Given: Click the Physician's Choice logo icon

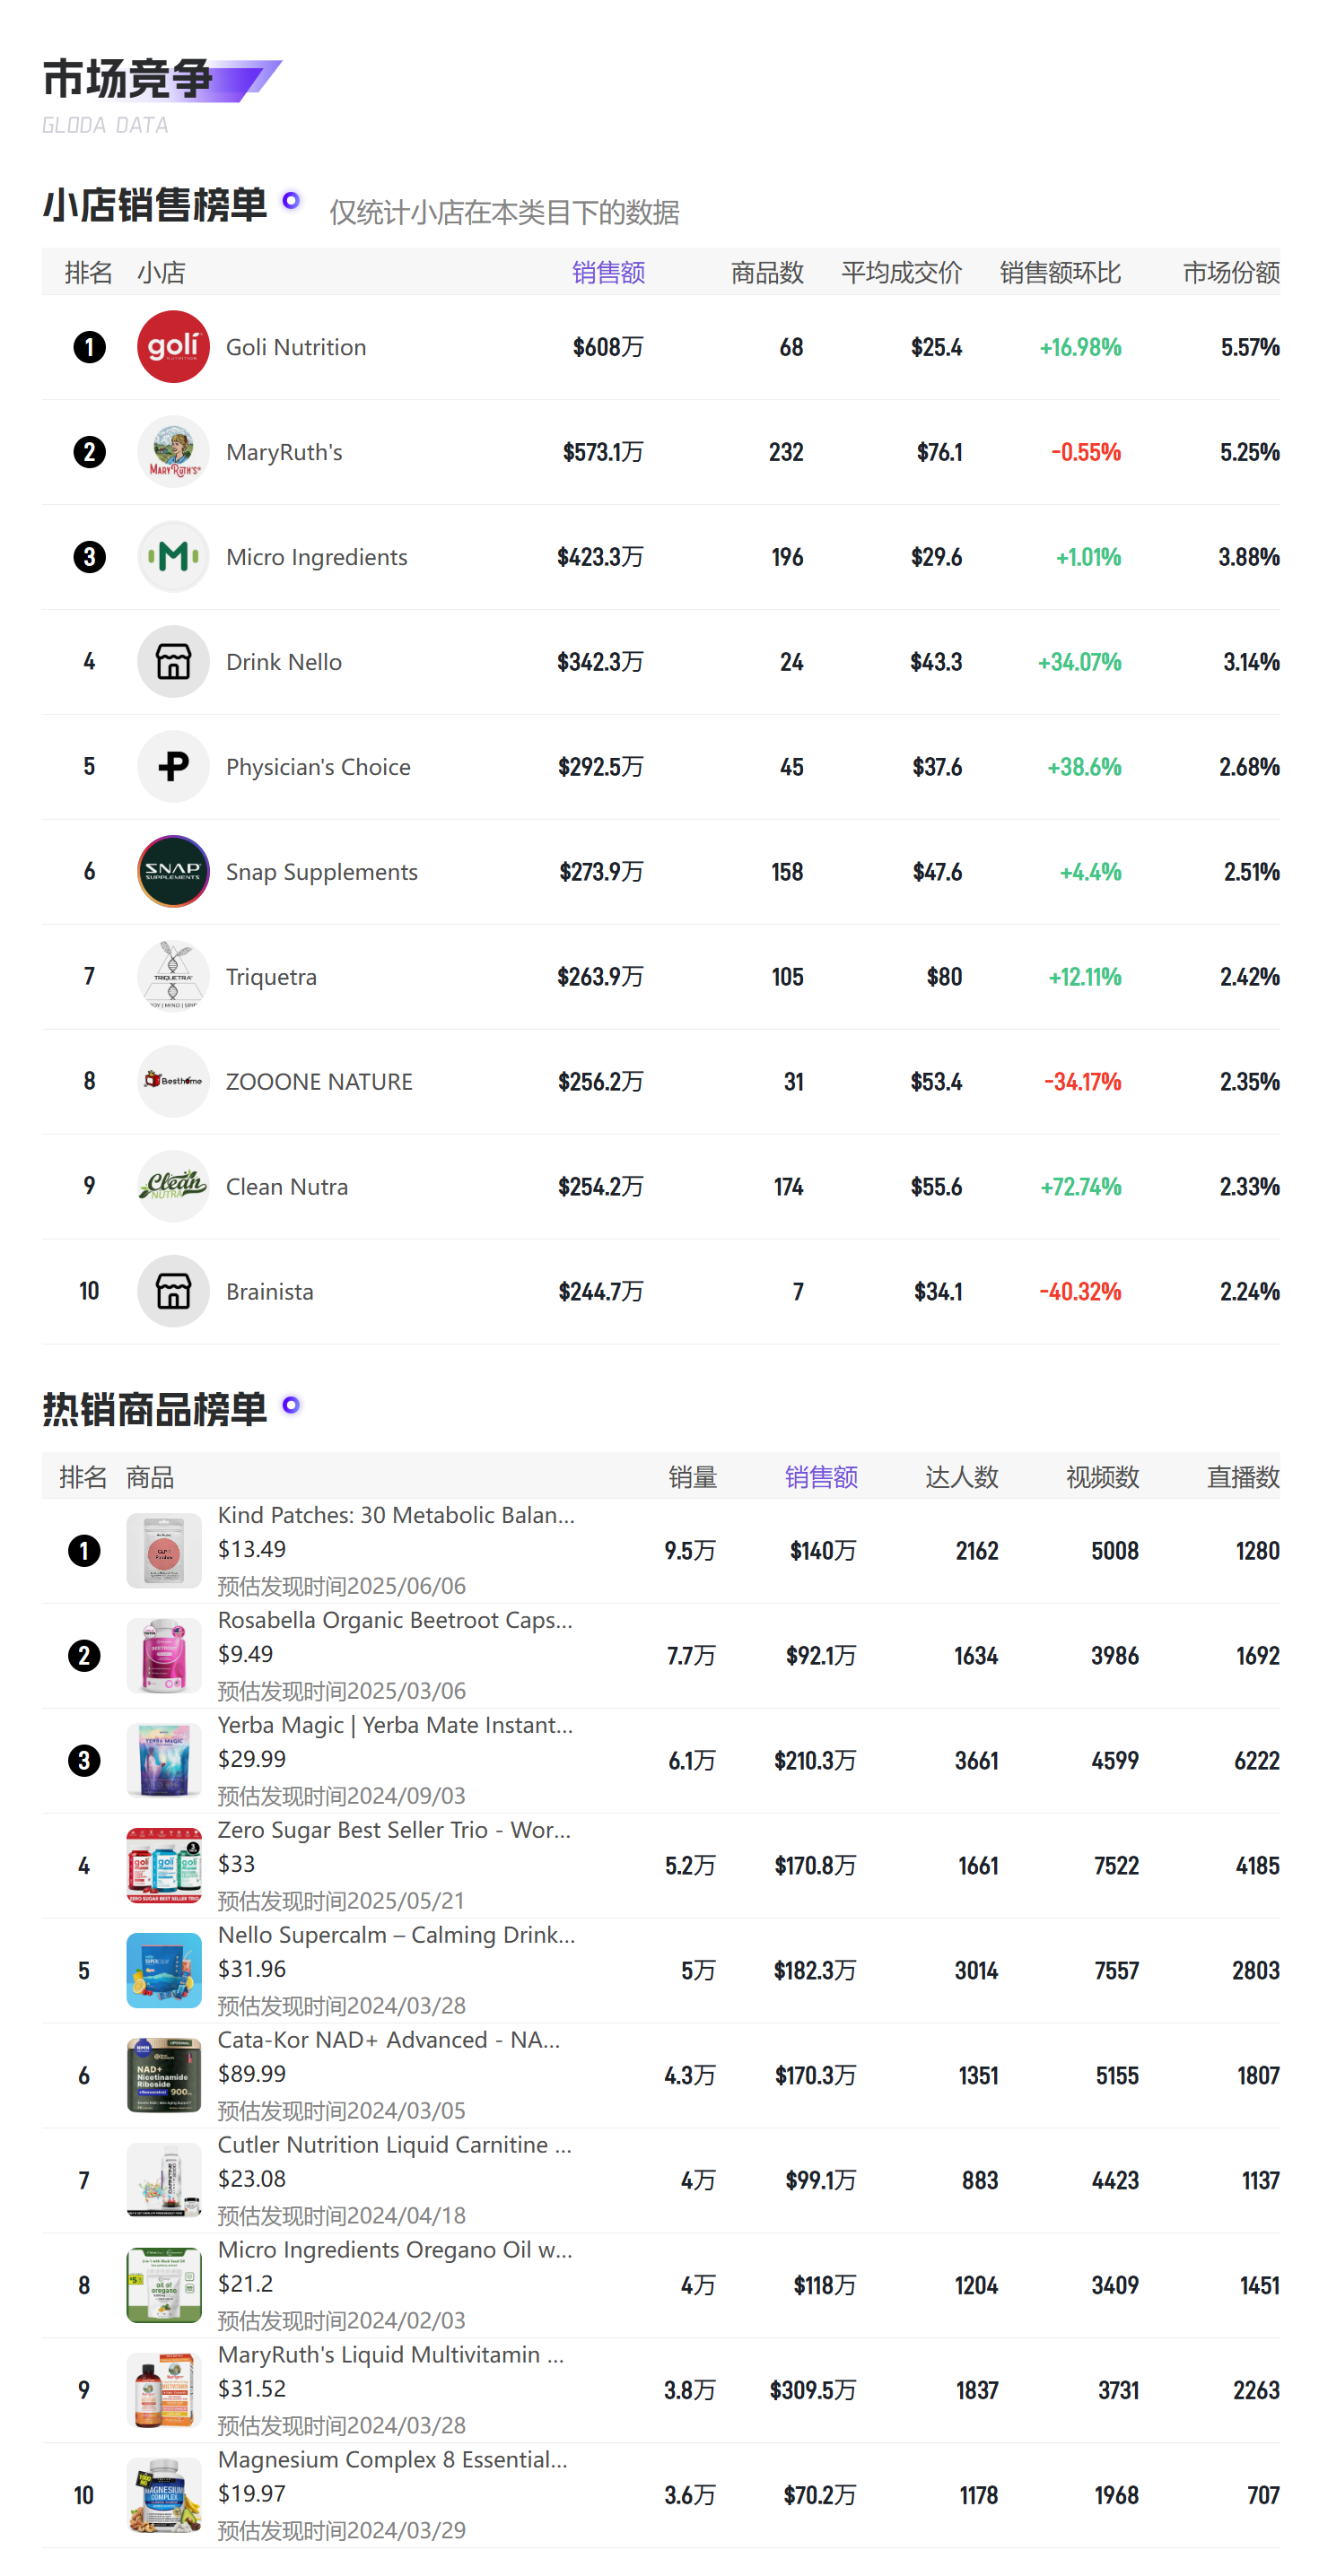Looking at the screenshot, I should point(173,767).
